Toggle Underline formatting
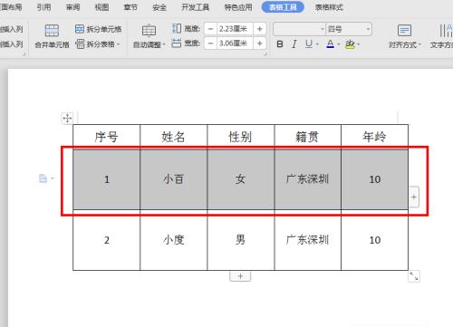The height and width of the screenshot is (327, 453). click(x=308, y=44)
